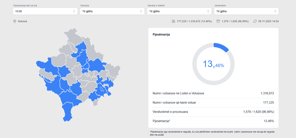Click the Pjesëmarrja card heading
Screen dimensions: 296x138
click(161, 35)
